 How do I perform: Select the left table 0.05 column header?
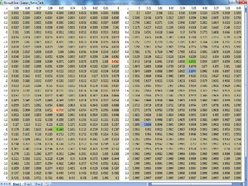[61, 8]
